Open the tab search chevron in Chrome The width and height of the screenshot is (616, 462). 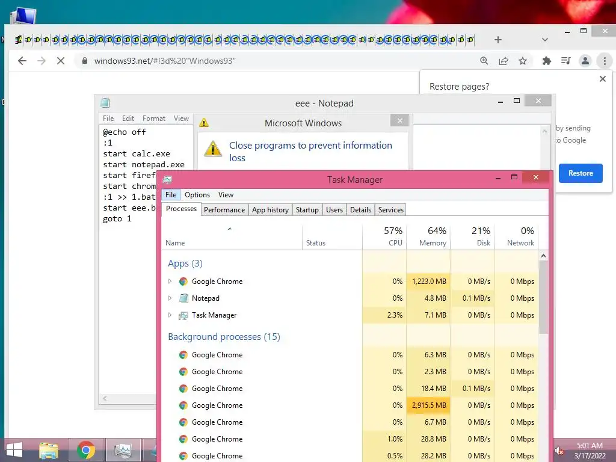[545, 40]
